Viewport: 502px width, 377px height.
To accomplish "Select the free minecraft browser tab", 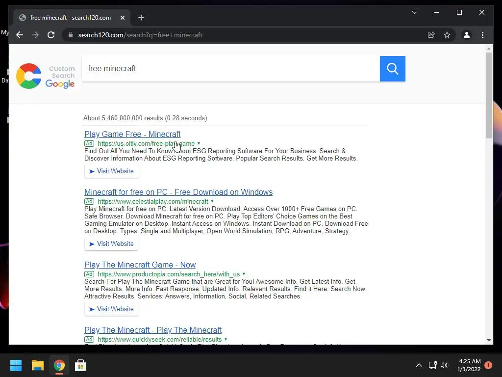I will pos(72,18).
